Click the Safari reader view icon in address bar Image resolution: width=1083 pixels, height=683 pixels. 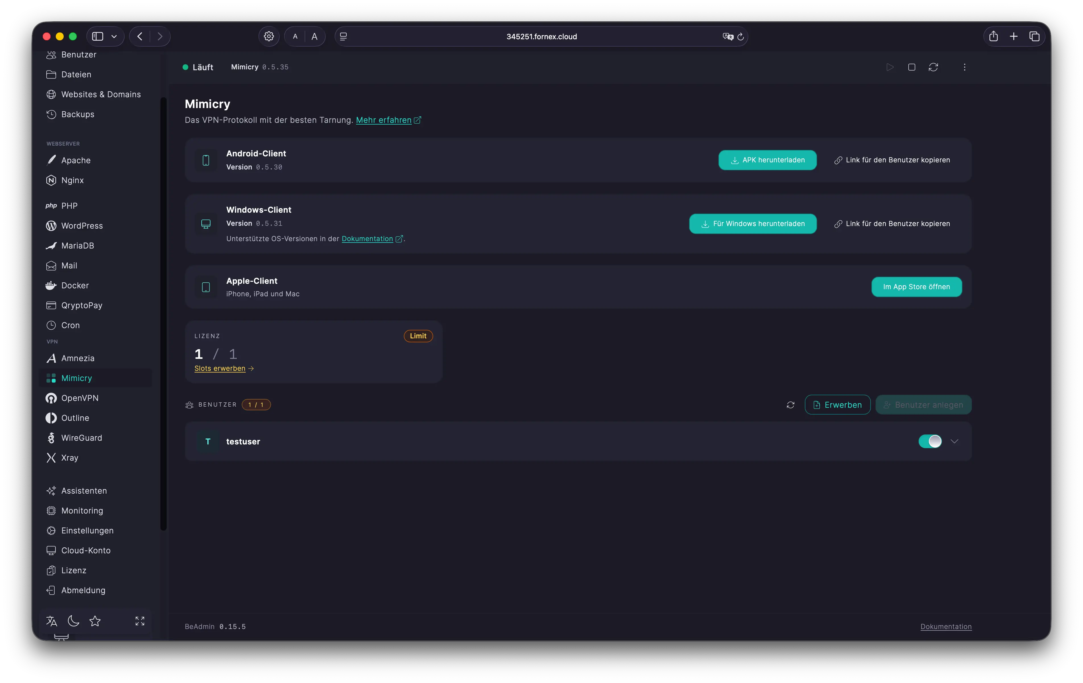point(343,36)
